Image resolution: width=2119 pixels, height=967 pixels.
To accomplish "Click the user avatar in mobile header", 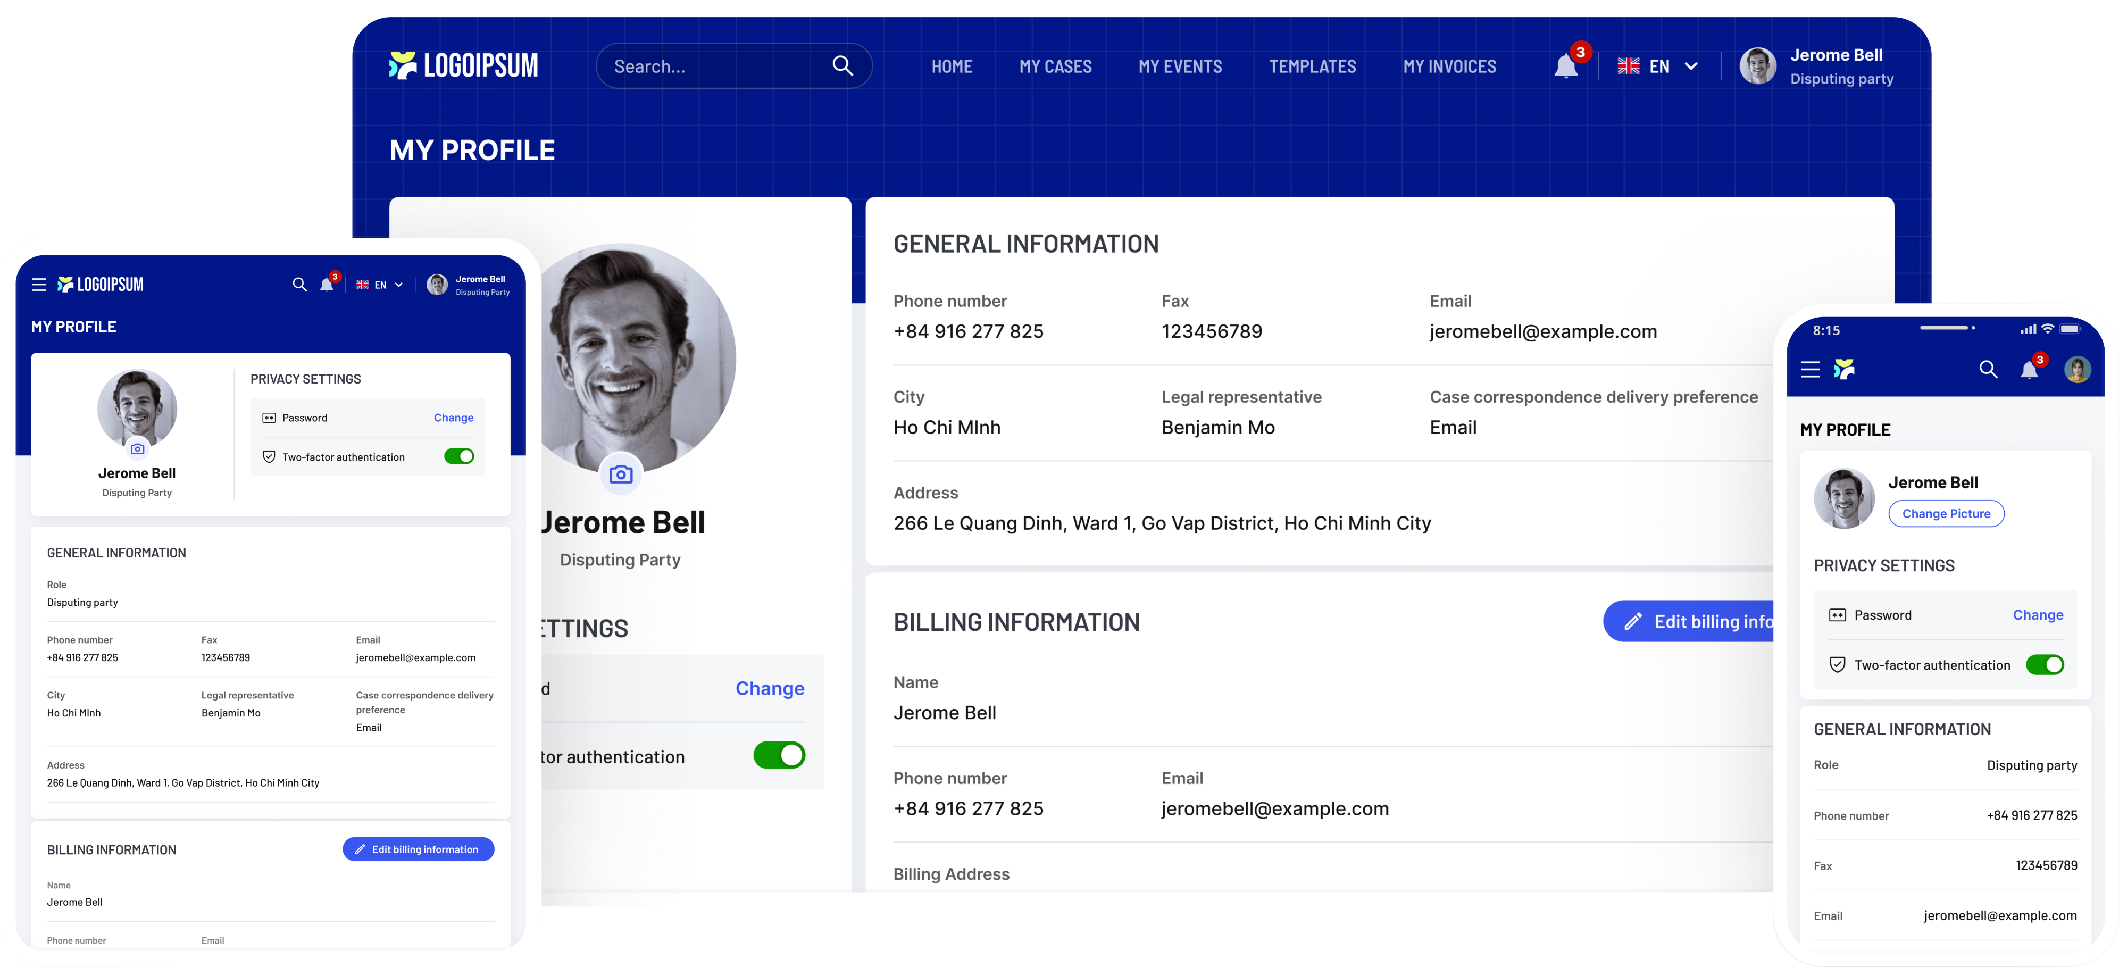I will [2078, 370].
